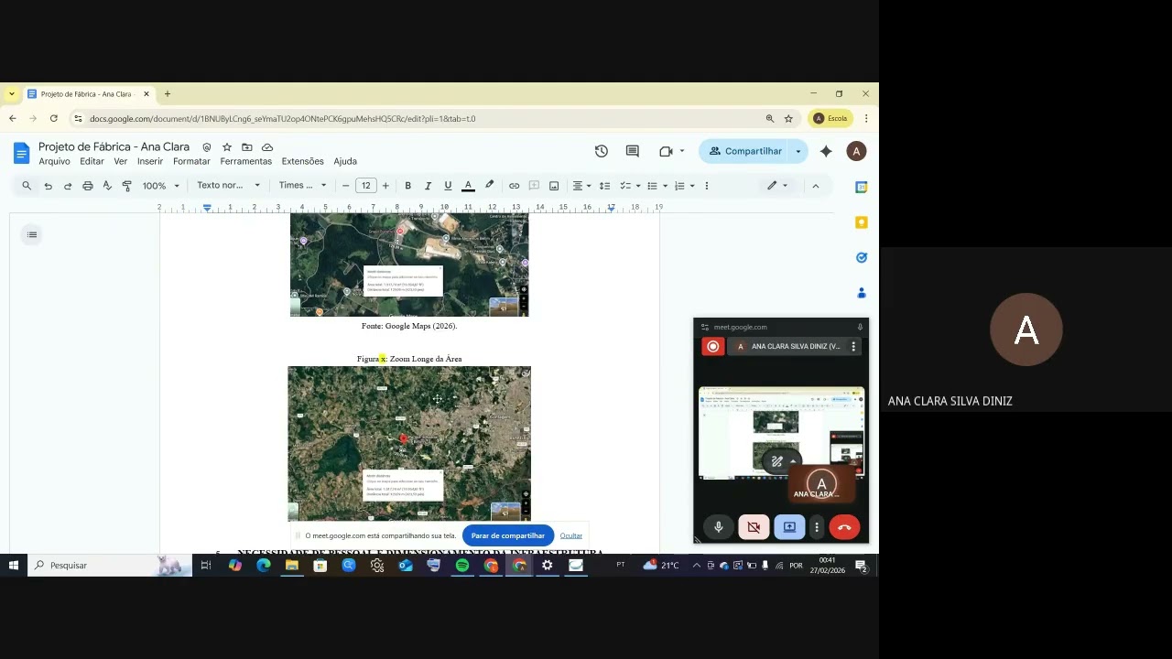The image size is (1172, 659).
Task: Open the Texto normal style dropdown
Action: coord(228,186)
